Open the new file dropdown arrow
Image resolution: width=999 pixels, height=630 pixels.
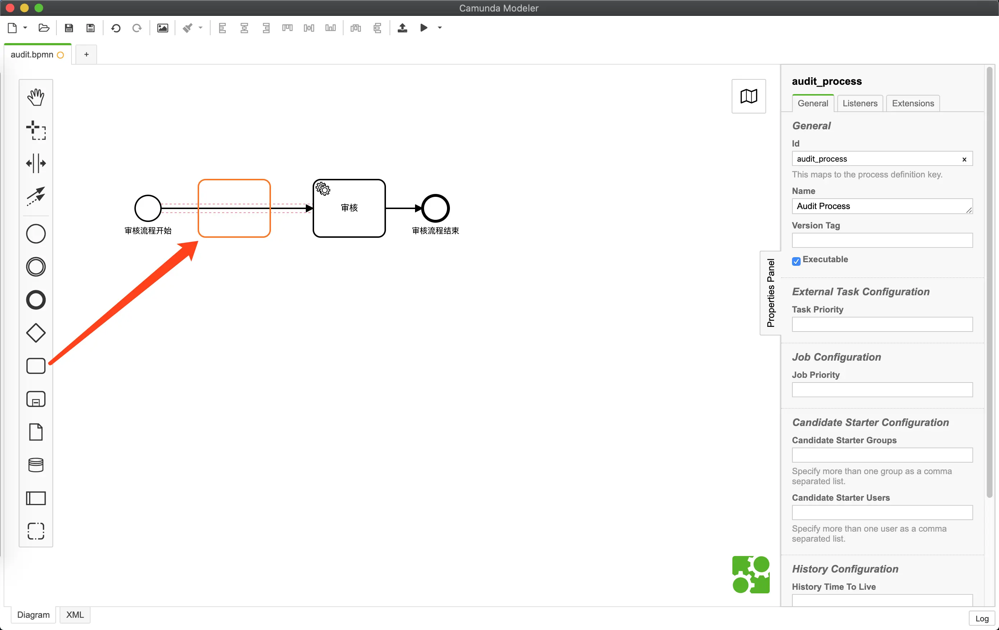point(25,28)
